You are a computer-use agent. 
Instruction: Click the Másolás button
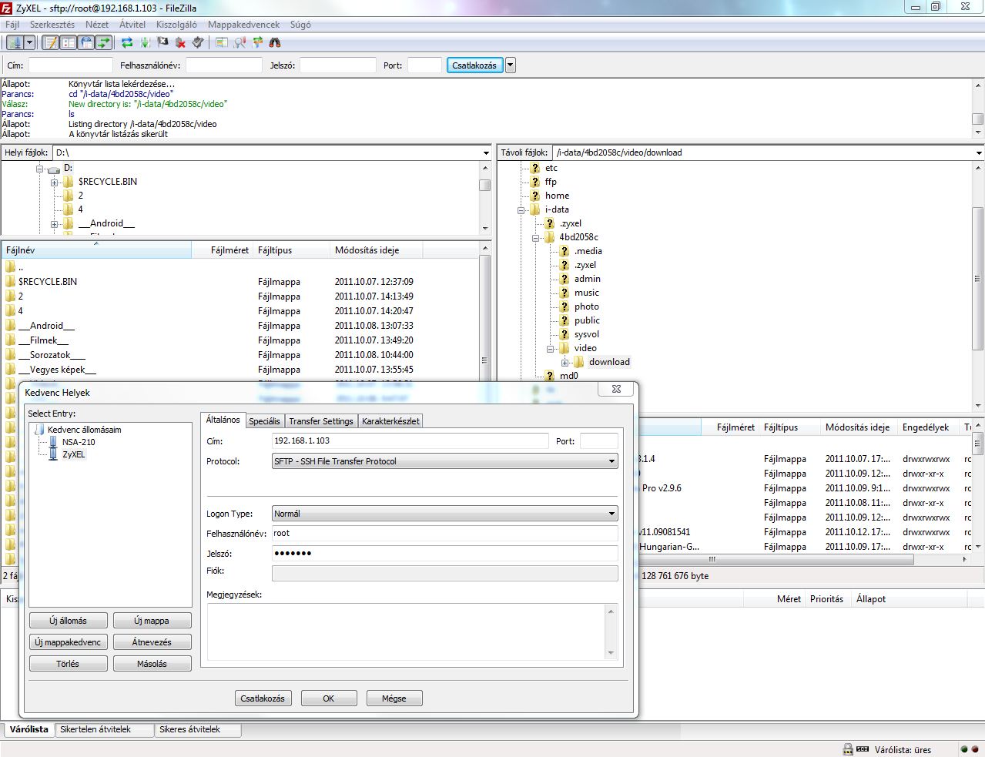[x=152, y=664]
